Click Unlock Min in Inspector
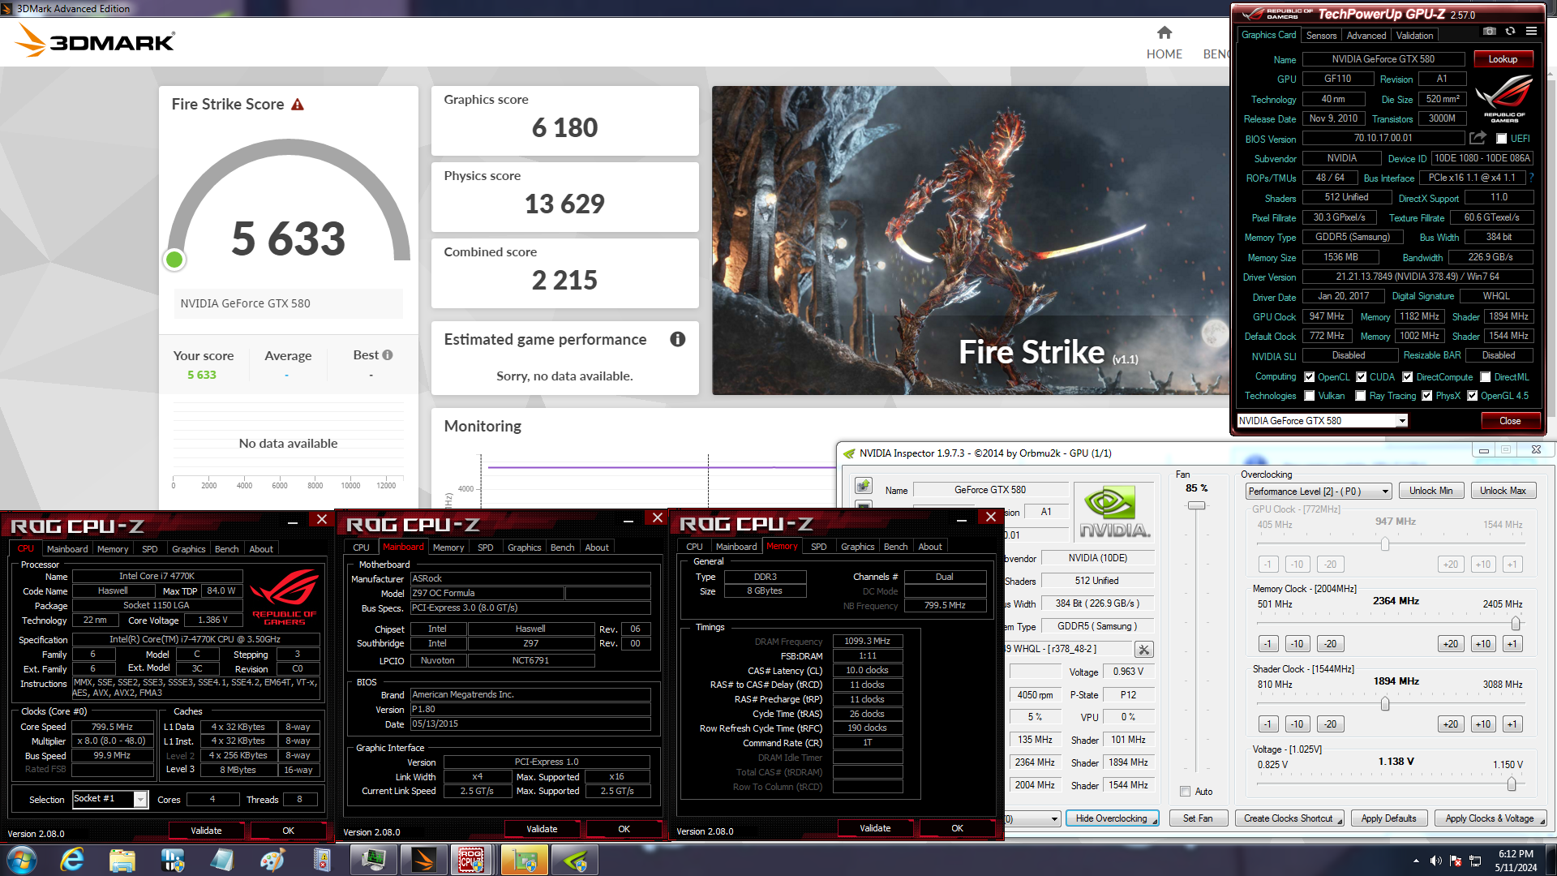Image resolution: width=1557 pixels, height=876 pixels. (x=1430, y=491)
